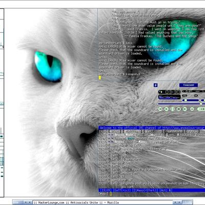Skip to next track in media player
Screen dimensions: 205x205
tap(185, 109)
